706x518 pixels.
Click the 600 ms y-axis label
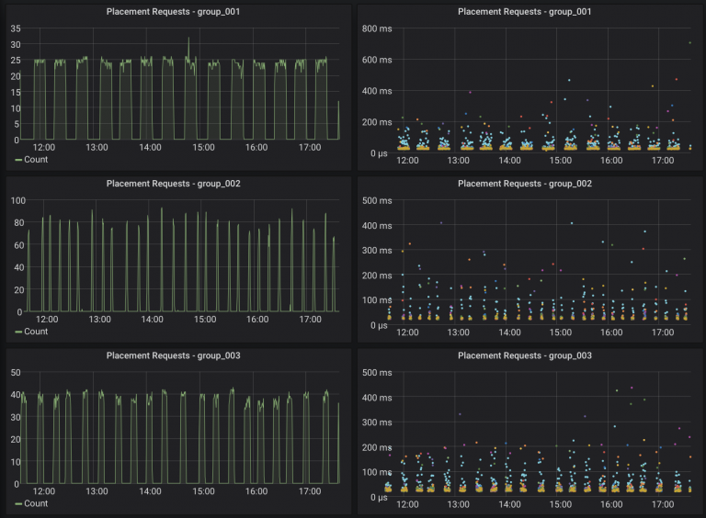(377, 60)
